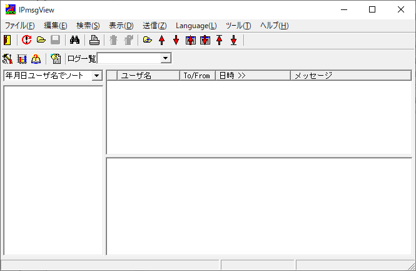Close the IPmsgView window
Viewport: 416px width, 271px height.
pyautogui.click(x=401, y=9)
